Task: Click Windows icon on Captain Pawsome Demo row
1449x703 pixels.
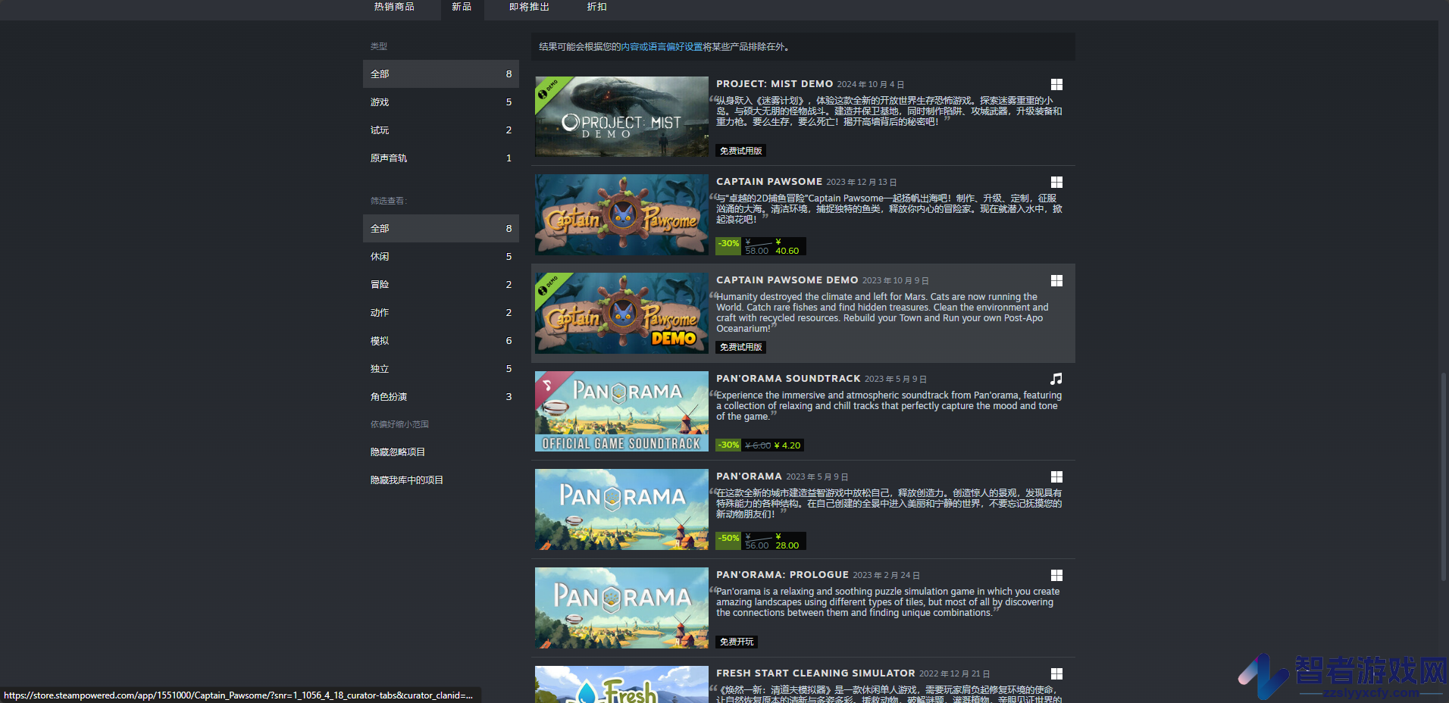Action: pyautogui.click(x=1056, y=280)
